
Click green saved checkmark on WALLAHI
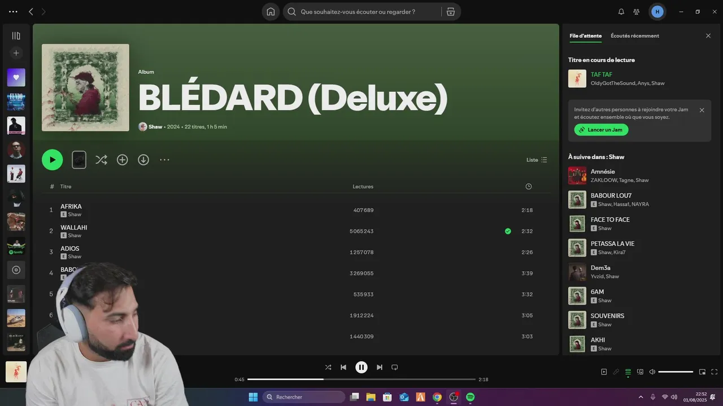coord(508,231)
